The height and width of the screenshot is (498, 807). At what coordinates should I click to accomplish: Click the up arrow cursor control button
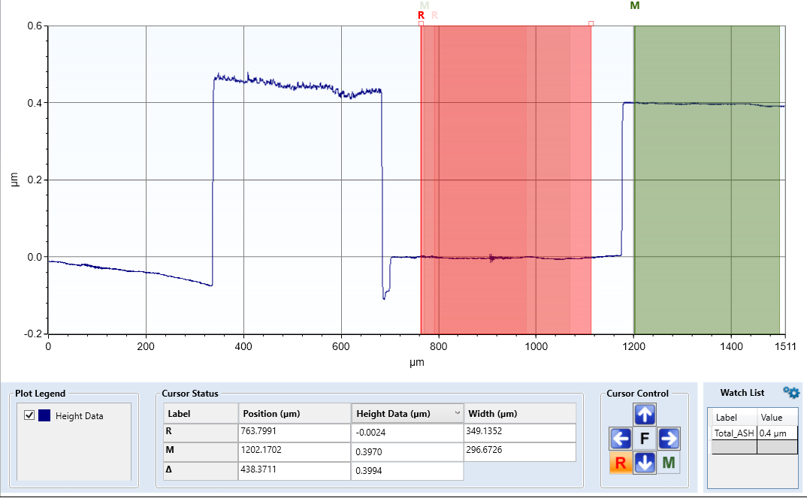(645, 414)
